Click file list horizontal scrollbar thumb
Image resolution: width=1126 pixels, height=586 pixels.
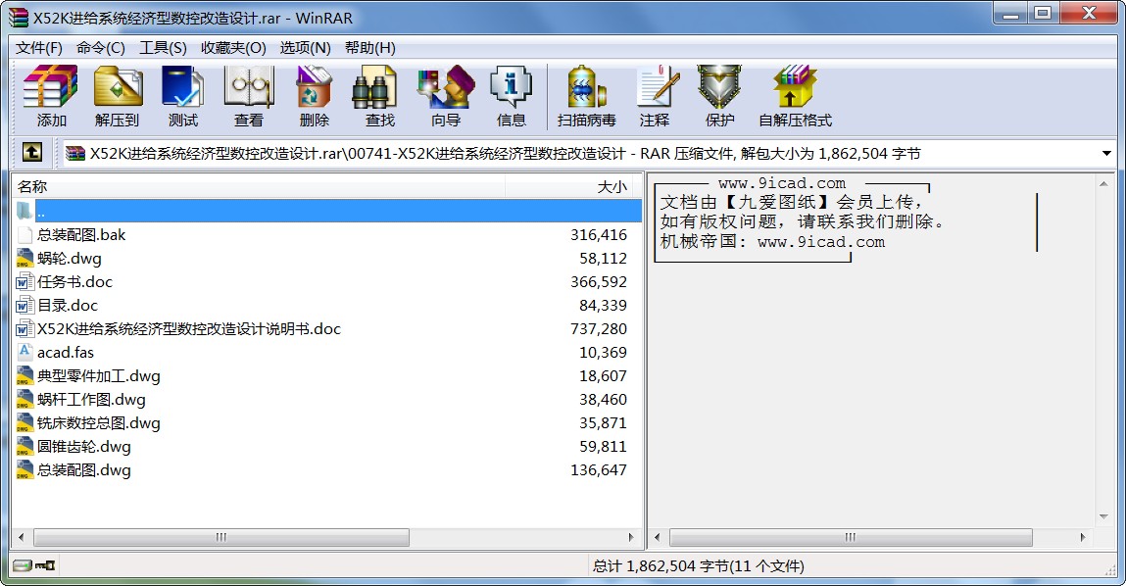(221, 537)
